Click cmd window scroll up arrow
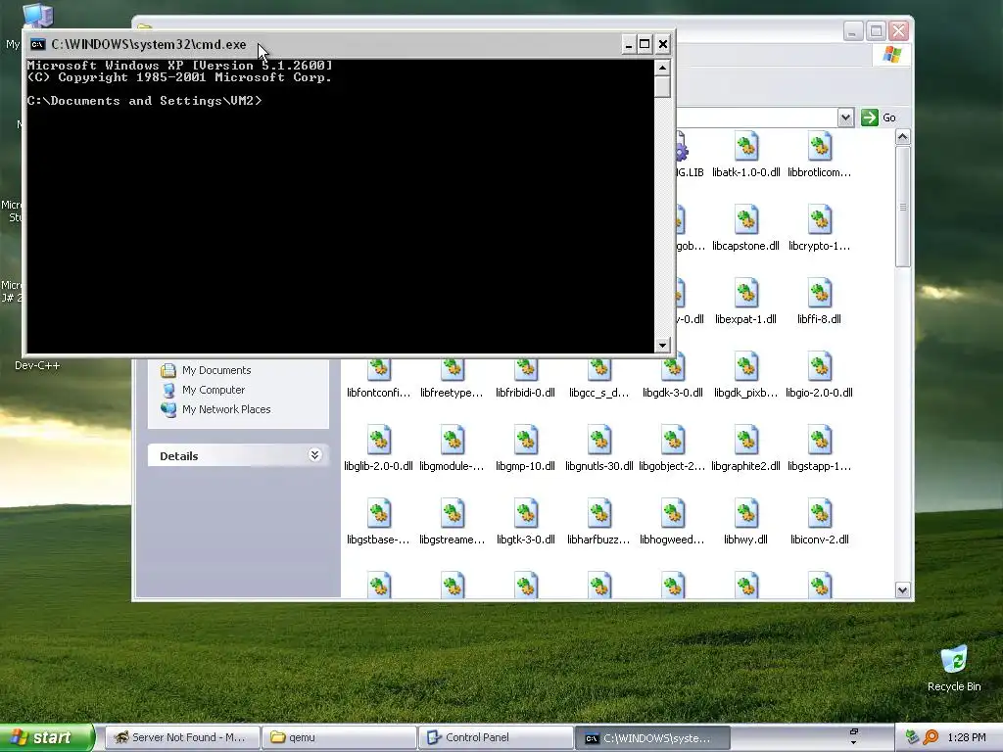The image size is (1003, 752). tap(662, 68)
